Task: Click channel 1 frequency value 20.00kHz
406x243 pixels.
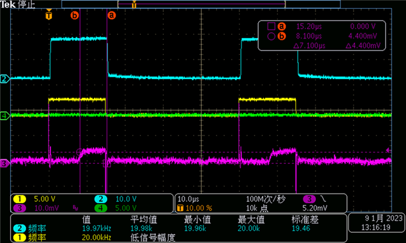Action: [x=96, y=237]
